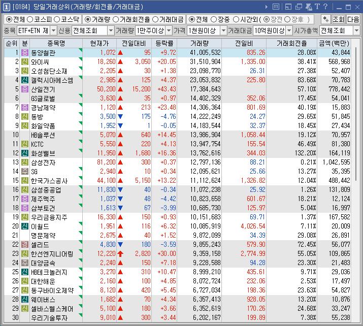Click the swap arrows icon beside 조회 button
This screenshot has height=326, width=363.
click(x=326, y=19)
